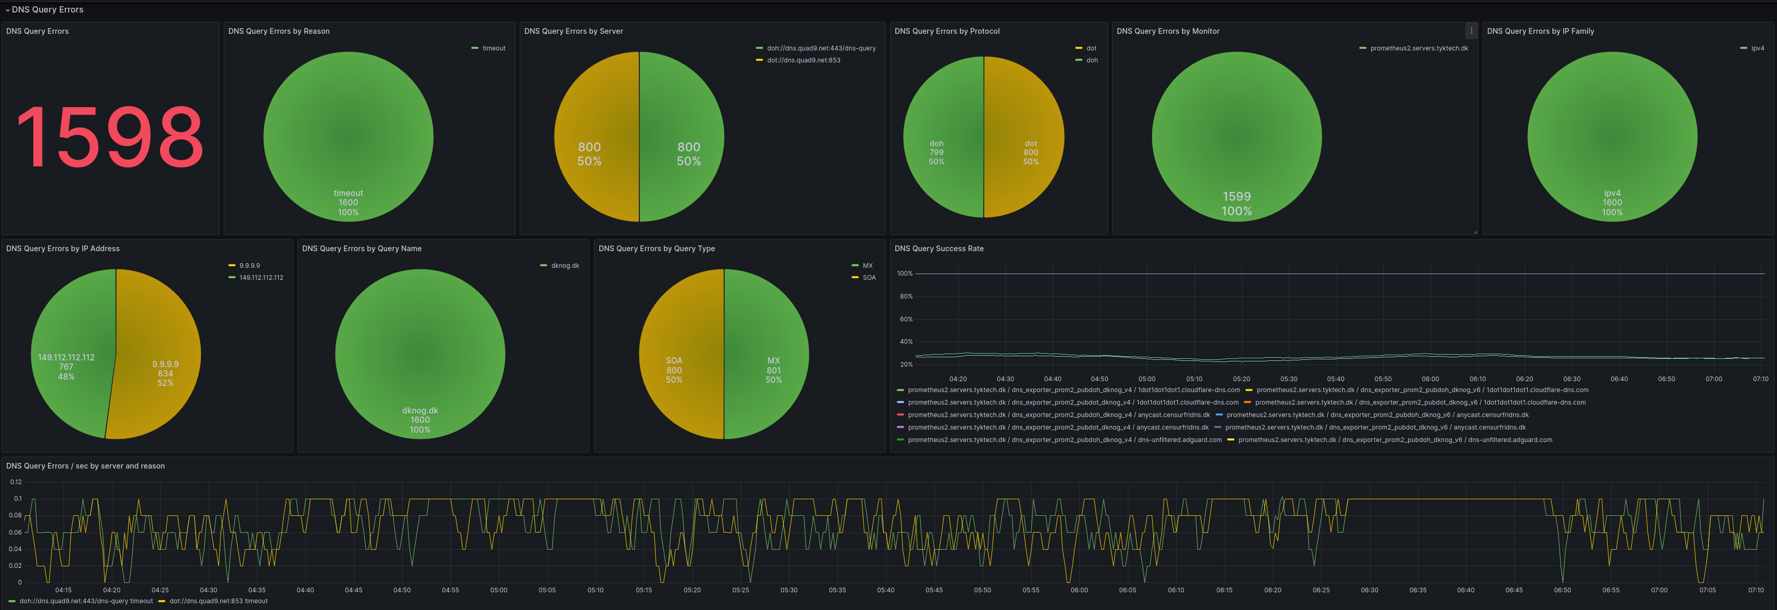The width and height of the screenshot is (1777, 610).
Task: Click the resize handle of By Monitor panel
Action: 1475,231
